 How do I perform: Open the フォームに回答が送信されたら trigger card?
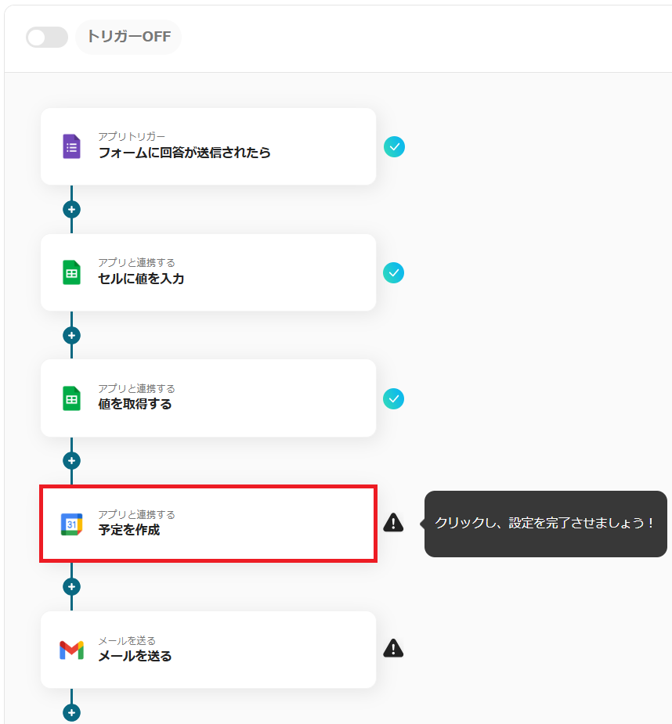pos(208,147)
